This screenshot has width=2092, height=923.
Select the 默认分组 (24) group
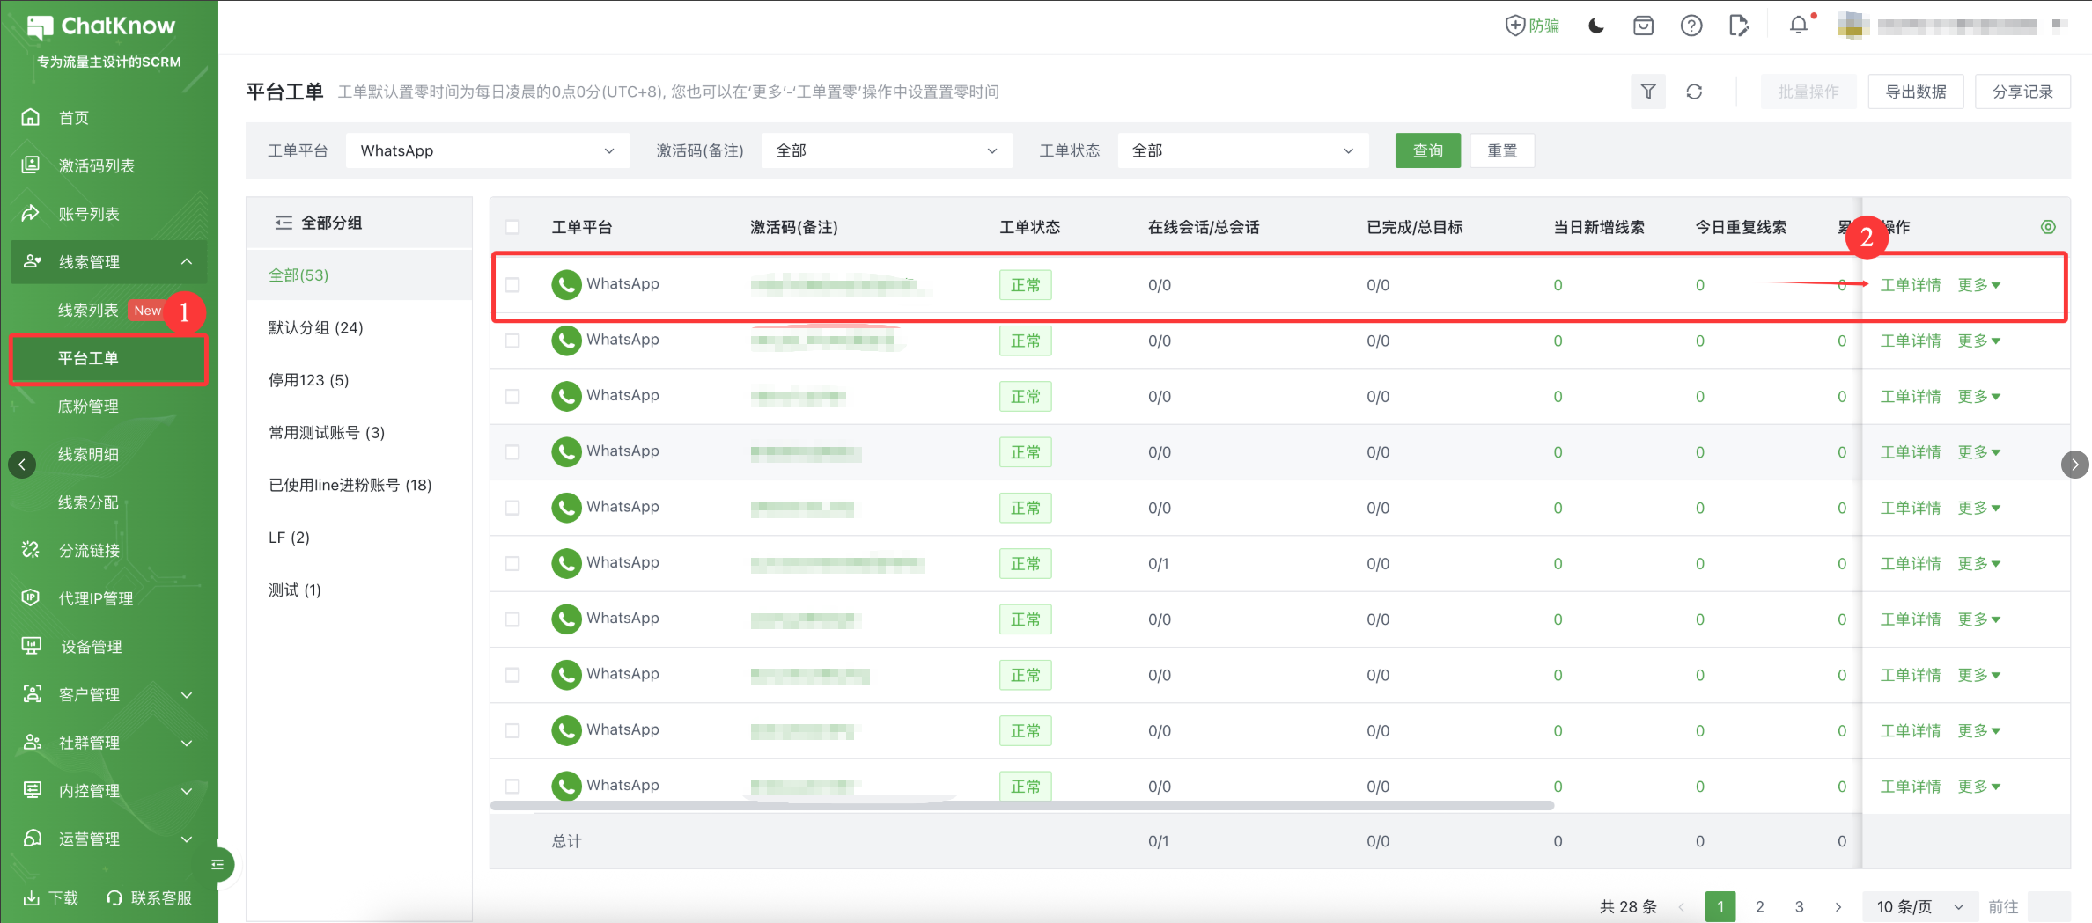(x=315, y=327)
